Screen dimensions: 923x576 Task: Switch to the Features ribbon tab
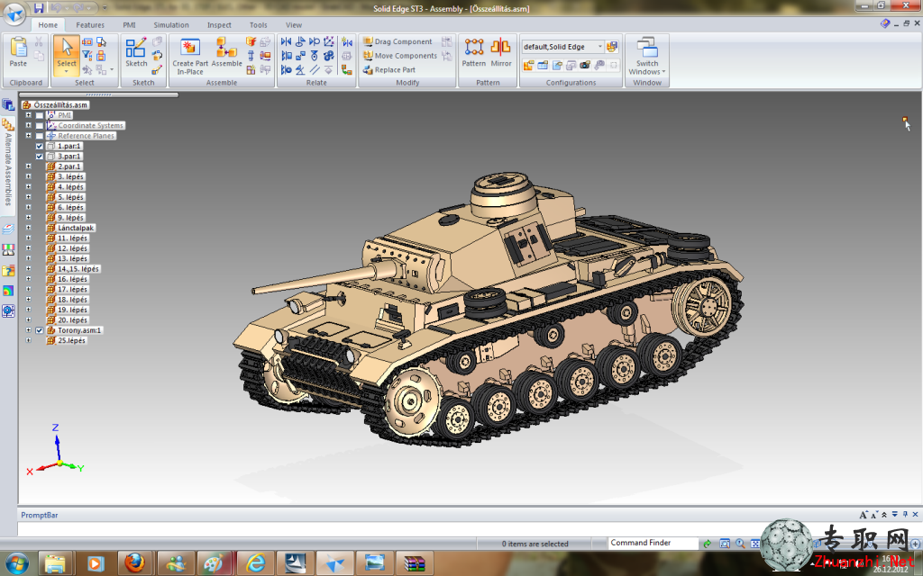click(x=90, y=24)
